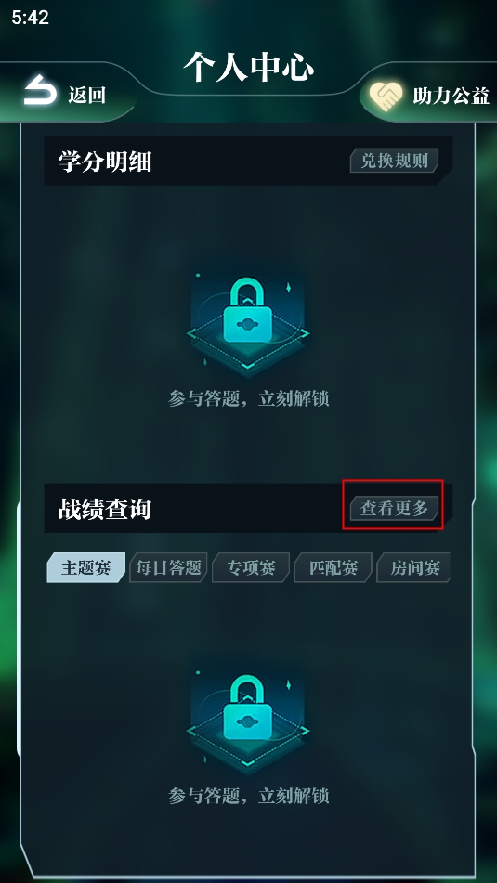
Task: Tap the lock icon under 学分明细
Action: (248, 320)
